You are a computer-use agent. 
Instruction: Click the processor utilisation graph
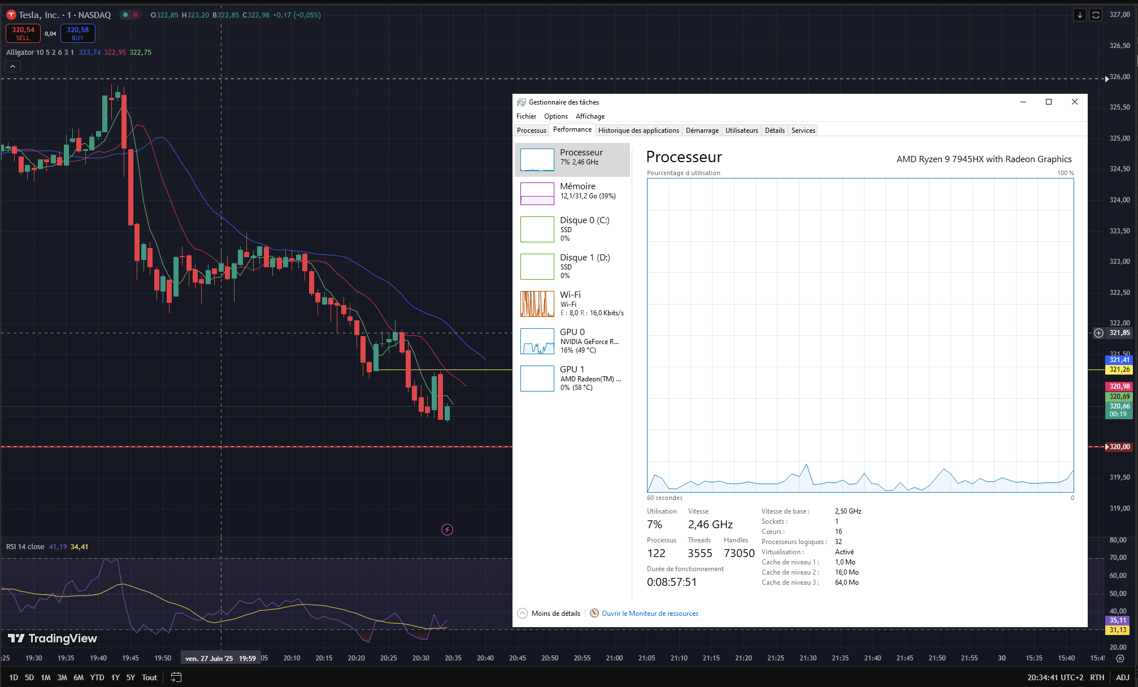[861, 336]
